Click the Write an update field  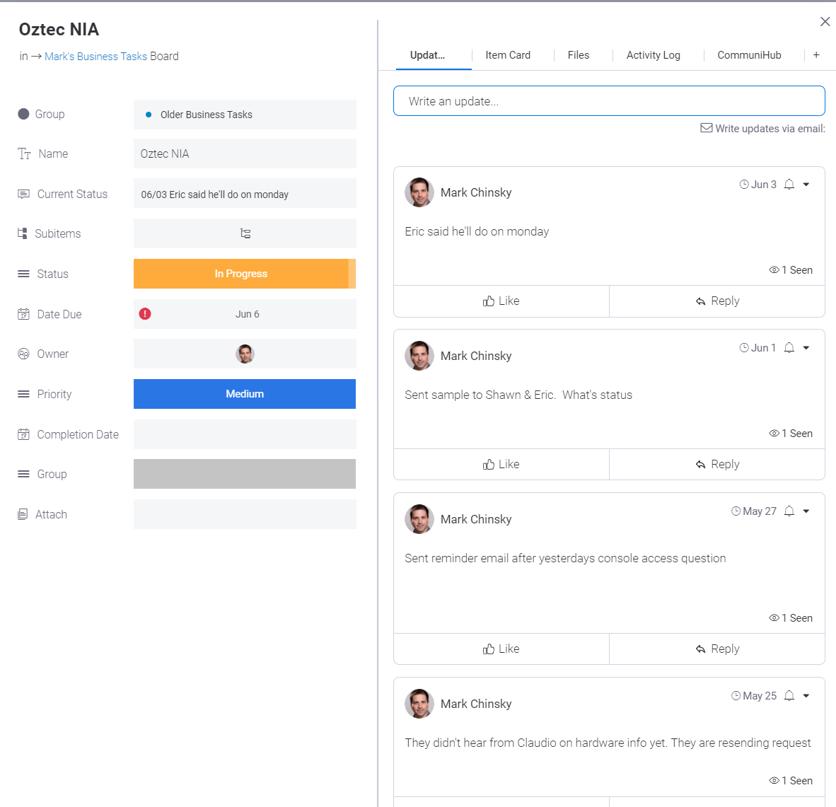pyautogui.click(x=609, y=100)
